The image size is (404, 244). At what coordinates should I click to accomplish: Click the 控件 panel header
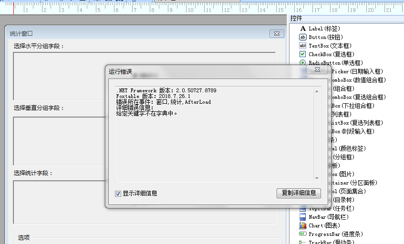click(x=297, y=18)
